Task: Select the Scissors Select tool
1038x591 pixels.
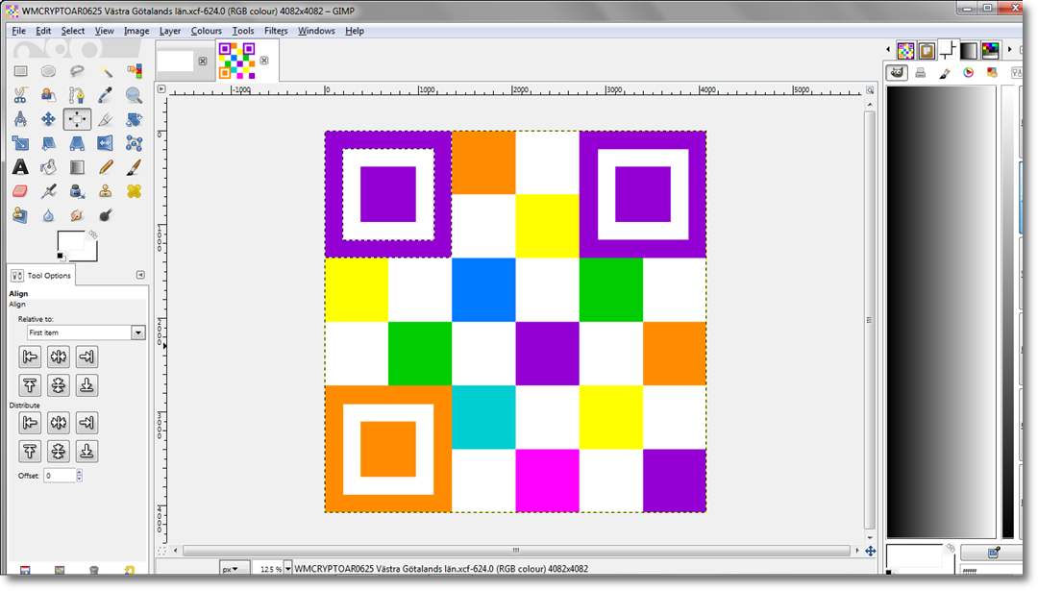Action: (x=20, y=95)
